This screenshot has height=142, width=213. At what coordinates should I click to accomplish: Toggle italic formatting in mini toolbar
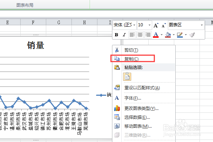[124, 35]
